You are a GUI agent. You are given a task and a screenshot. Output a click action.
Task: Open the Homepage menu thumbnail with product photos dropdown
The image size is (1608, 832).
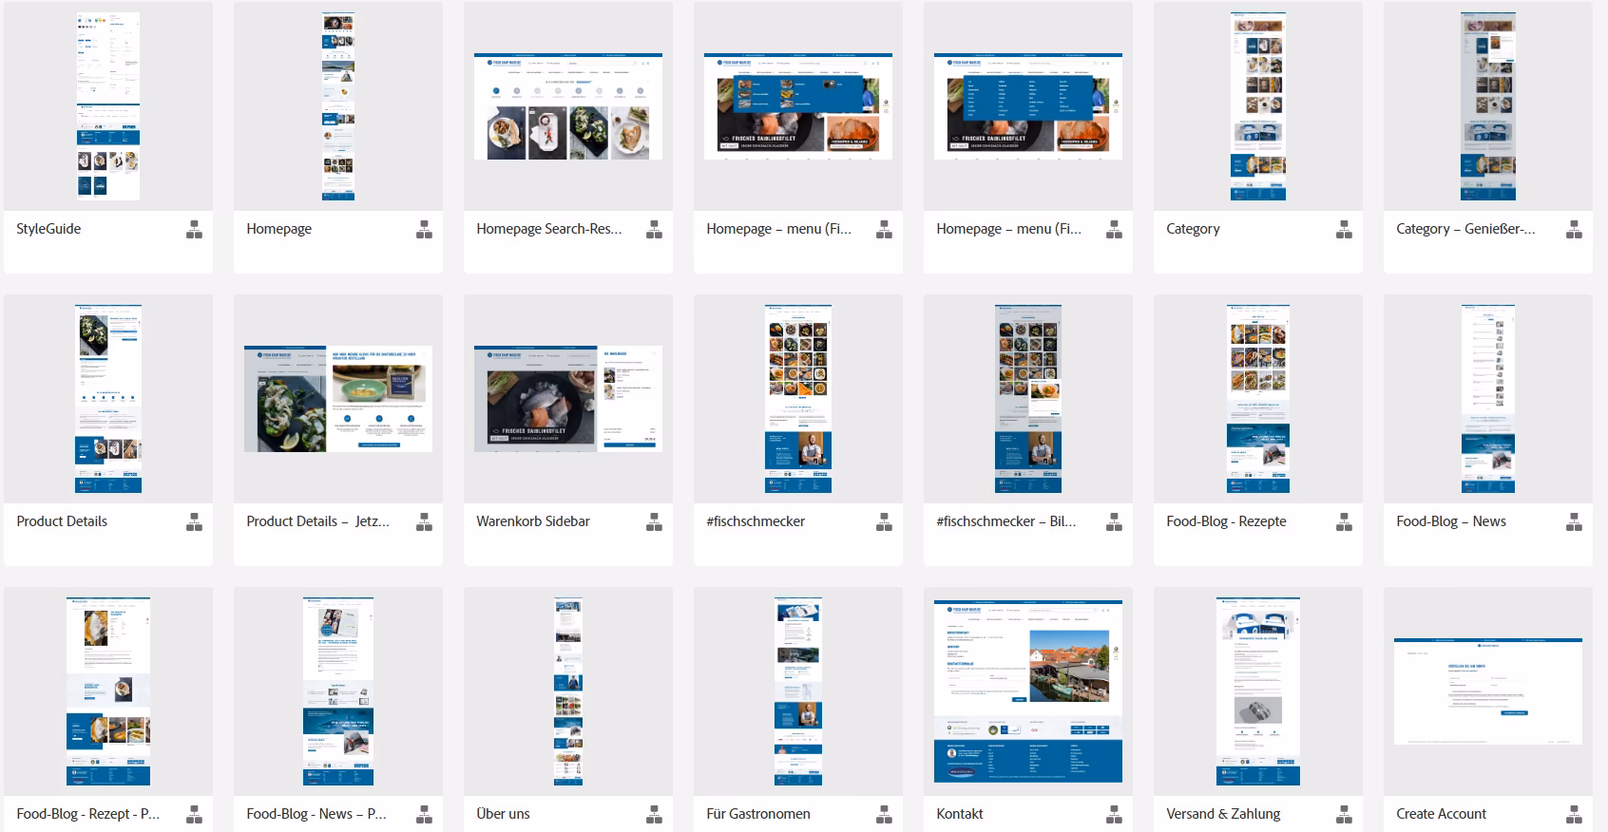pos(798,106)
